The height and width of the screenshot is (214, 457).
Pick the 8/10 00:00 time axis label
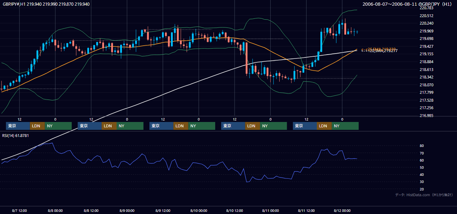coord(198,210)
